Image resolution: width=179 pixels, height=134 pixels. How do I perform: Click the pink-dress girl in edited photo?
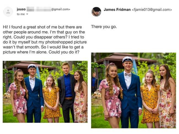(x=111, y=95)
